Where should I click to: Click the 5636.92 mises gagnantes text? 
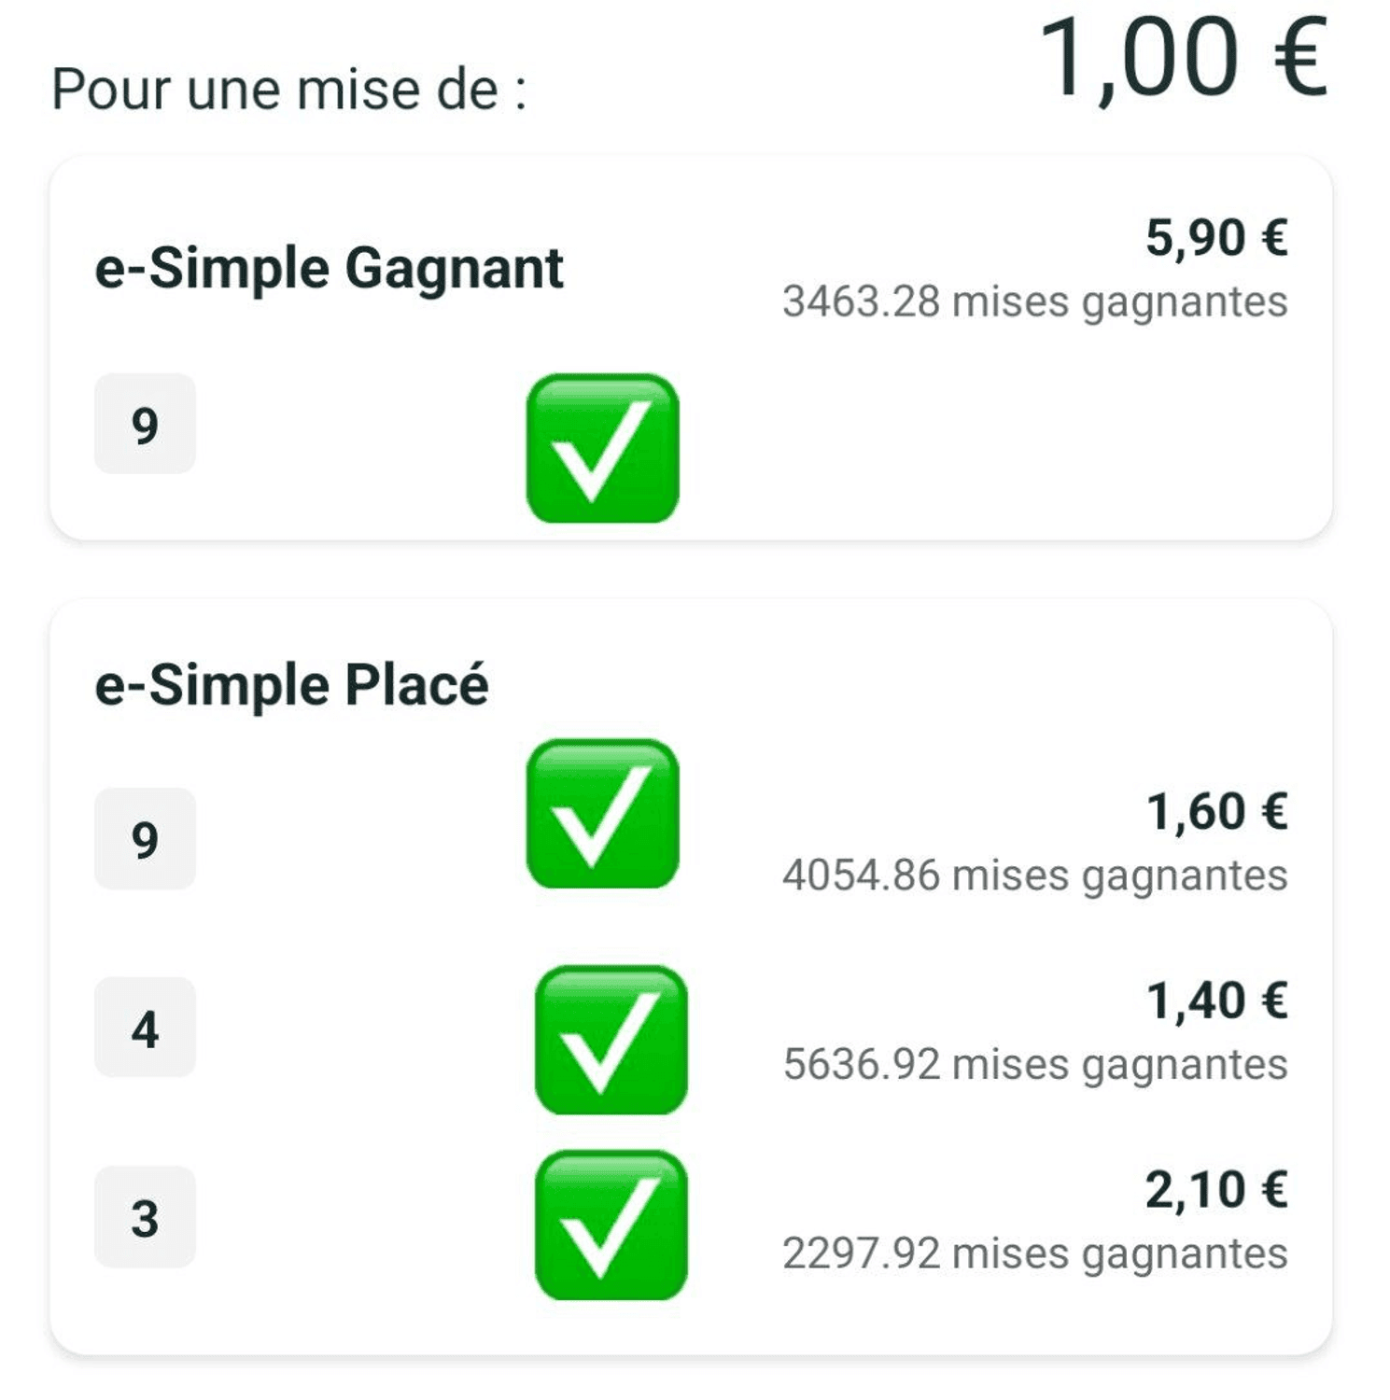1035,1065
